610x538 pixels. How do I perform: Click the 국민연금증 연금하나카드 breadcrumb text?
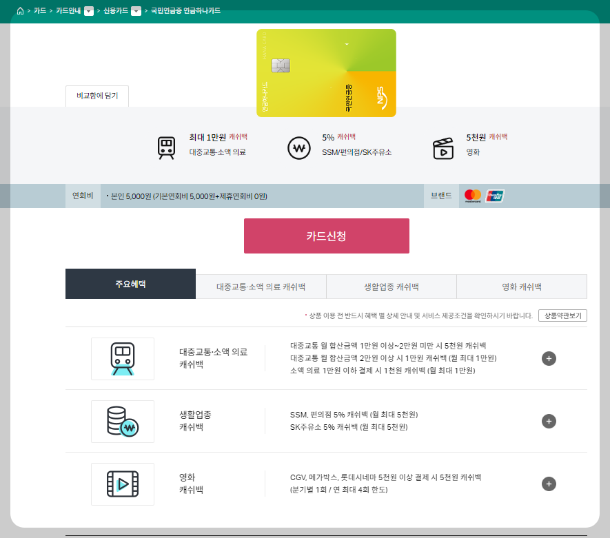pyautogui.click(x=185, y=10)
